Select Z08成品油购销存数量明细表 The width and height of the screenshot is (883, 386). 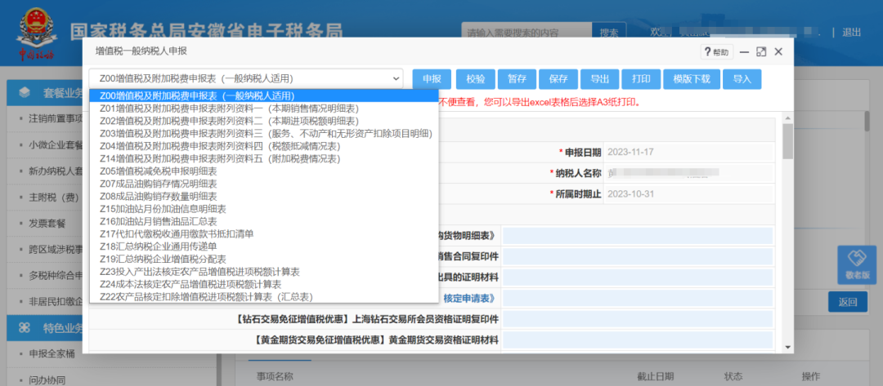click(x=263, y=196)
